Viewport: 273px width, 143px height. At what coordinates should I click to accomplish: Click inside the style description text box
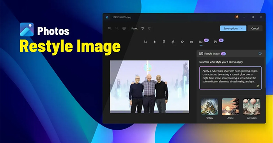(230, 78)
